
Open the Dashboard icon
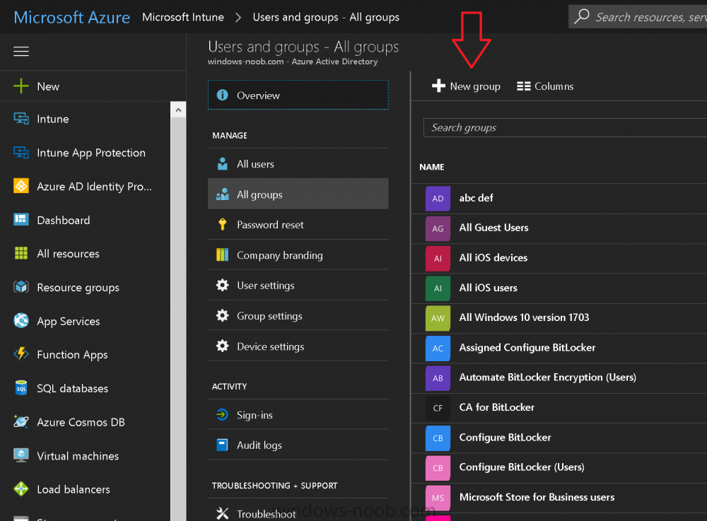click(21, 219)
